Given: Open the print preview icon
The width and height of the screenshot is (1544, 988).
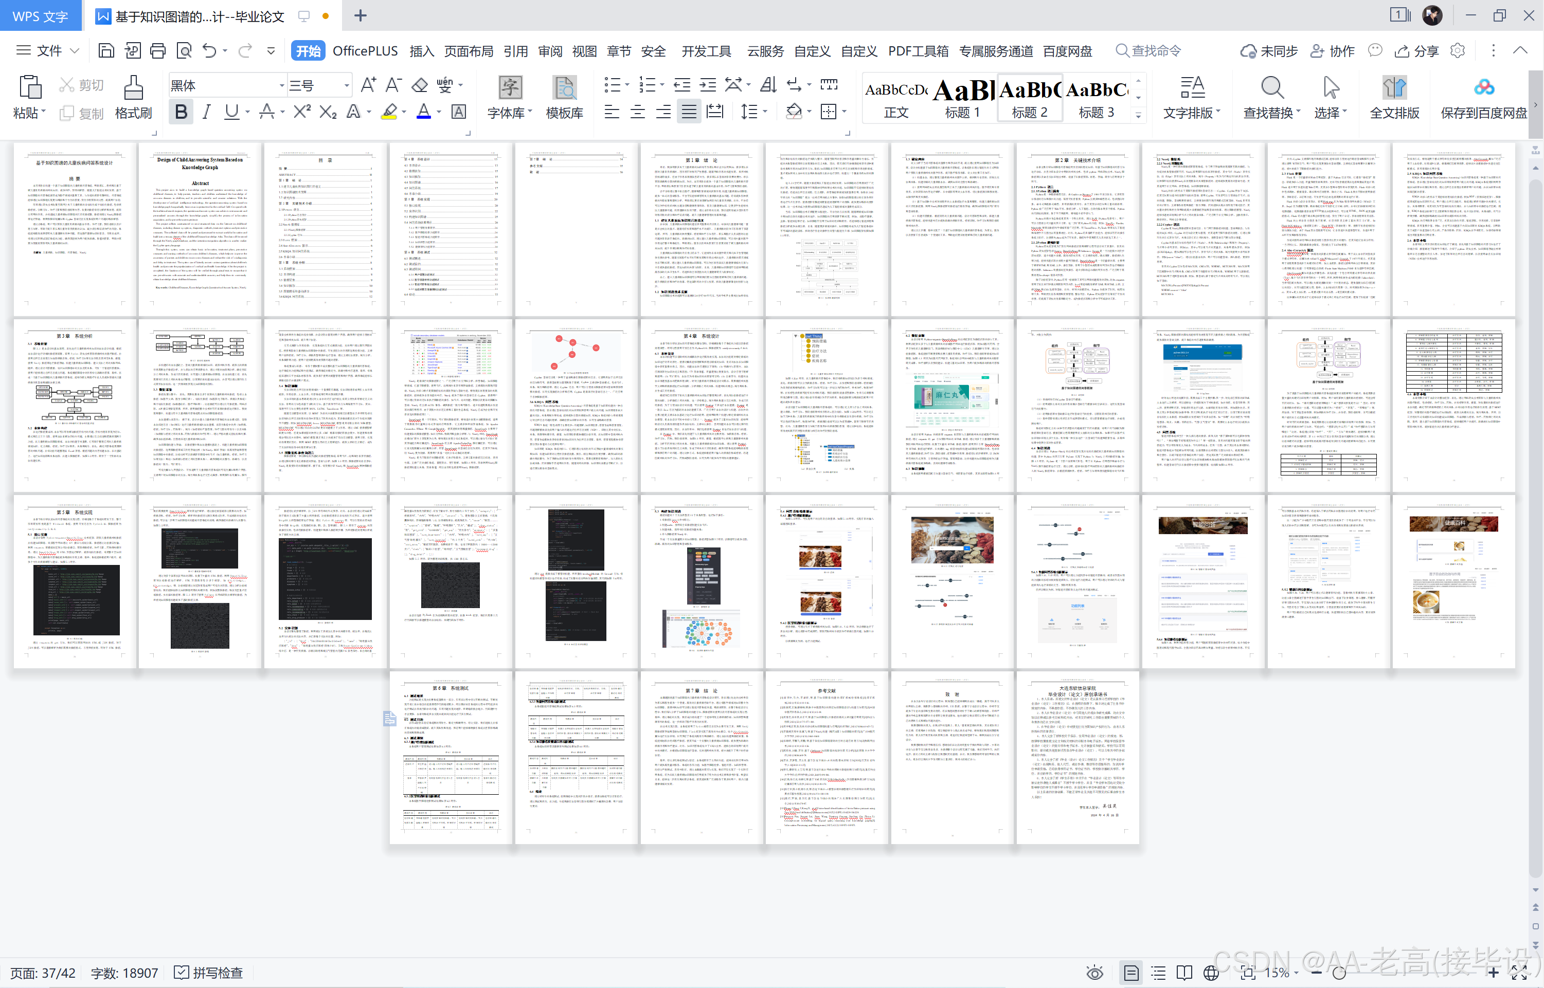Looking at the screenshot, I should coord(184,51).
